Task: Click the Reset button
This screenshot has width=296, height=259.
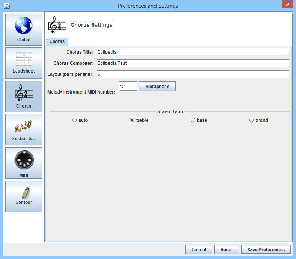Action: [x=226, y=249]
